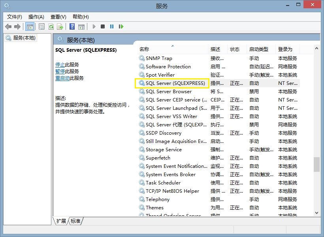
Task: Click 自动(延迟... startup type of Software Protection
Action: [261, 67]
